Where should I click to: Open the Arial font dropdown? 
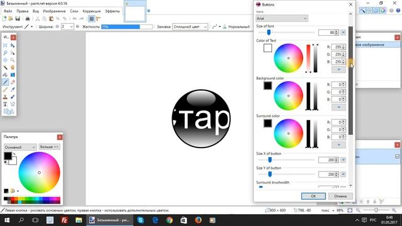(282, 18)
